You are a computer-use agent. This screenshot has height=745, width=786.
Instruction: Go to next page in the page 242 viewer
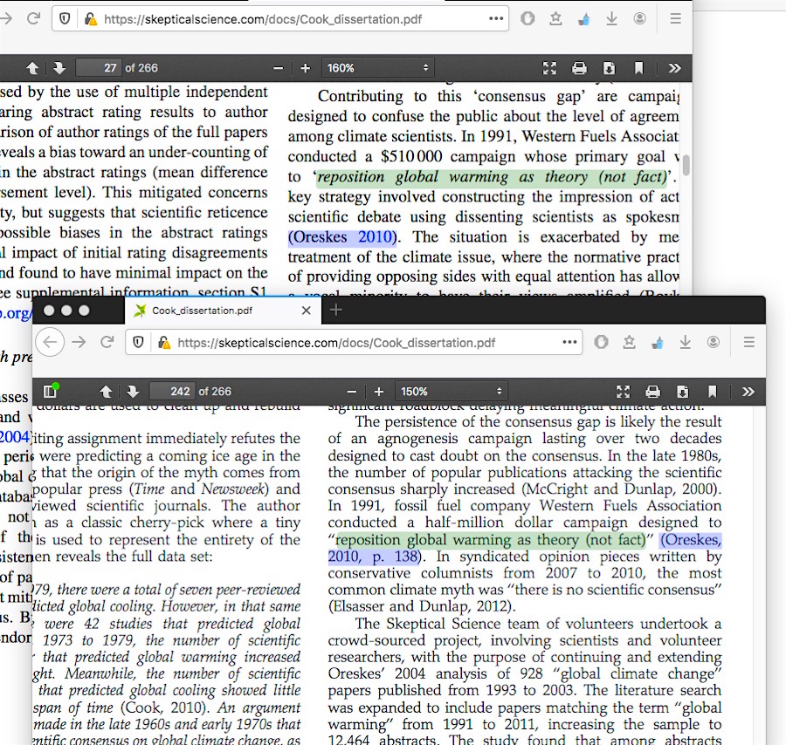[132, 392]
